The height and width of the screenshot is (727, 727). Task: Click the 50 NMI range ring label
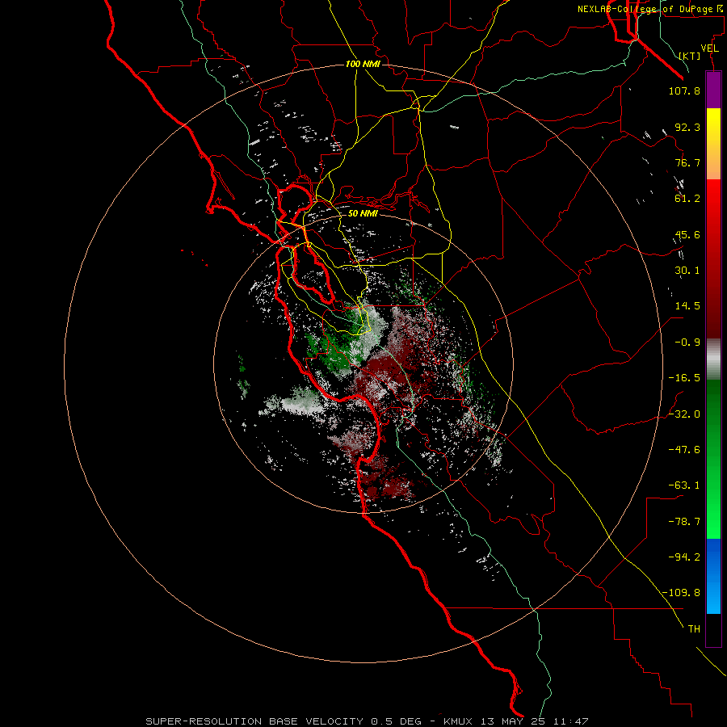(x=363, y=213)
